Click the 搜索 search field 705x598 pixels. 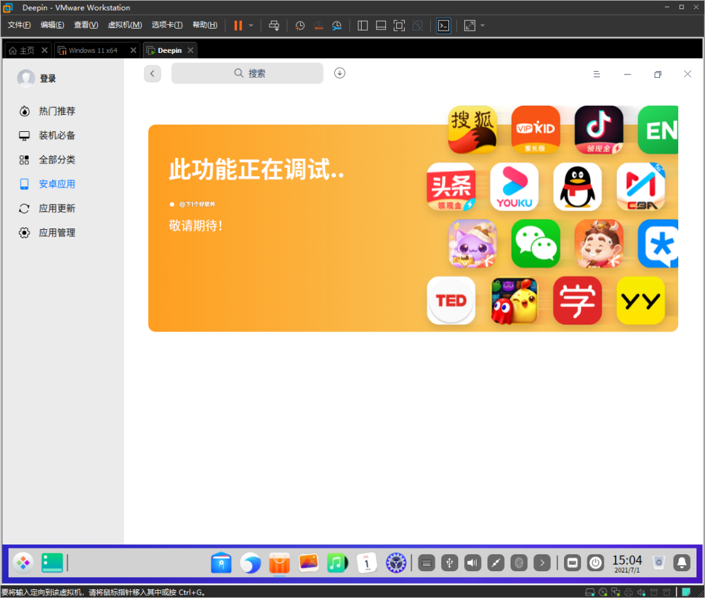pos(247,74)
